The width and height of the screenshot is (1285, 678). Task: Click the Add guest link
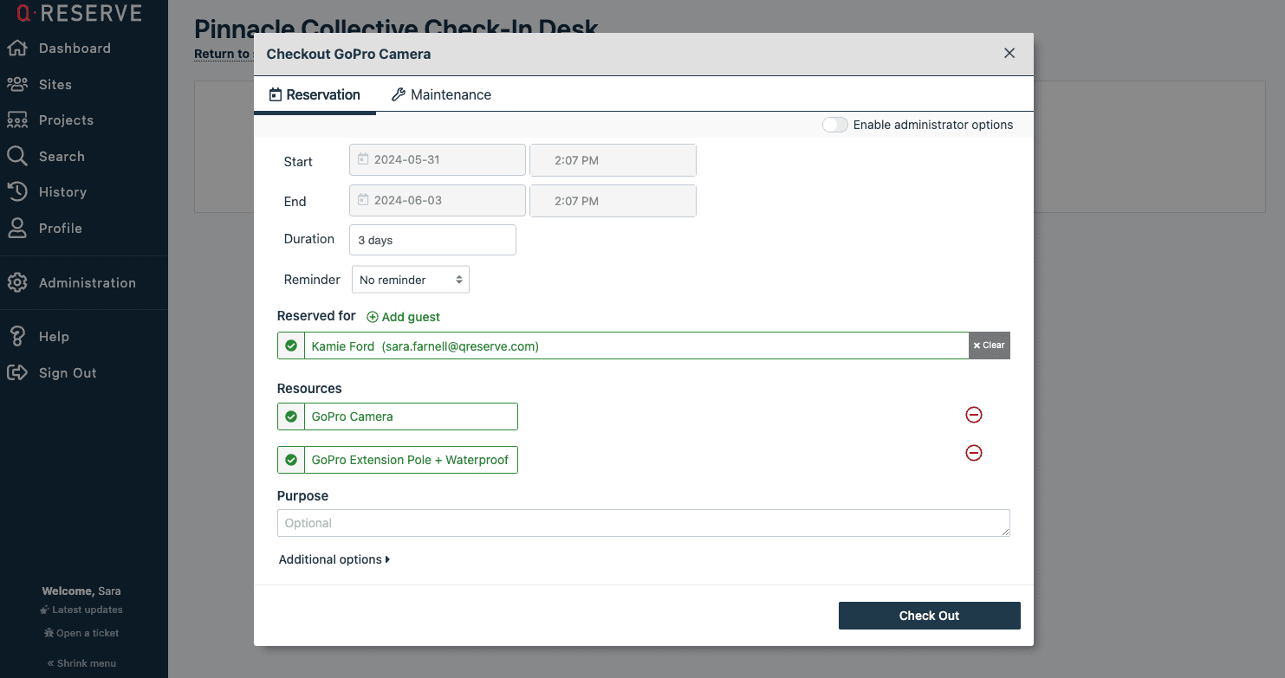(x=403, y=317)
